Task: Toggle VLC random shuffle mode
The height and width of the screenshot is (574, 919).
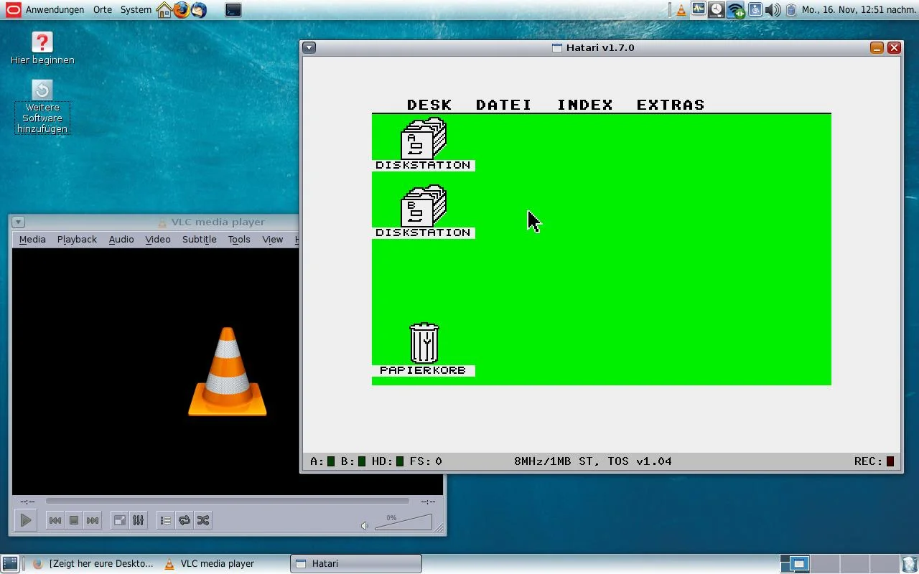Action: 203,520
